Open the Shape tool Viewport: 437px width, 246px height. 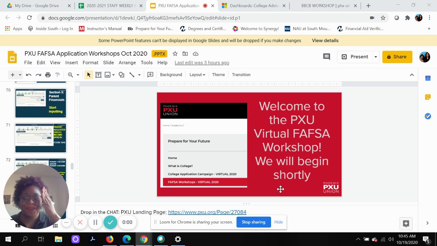pos(121,75)
